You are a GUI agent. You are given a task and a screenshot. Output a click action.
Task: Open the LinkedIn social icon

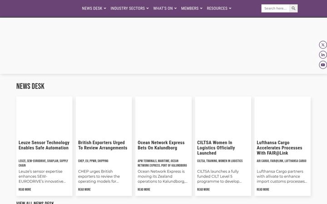(x=323, y=55)
